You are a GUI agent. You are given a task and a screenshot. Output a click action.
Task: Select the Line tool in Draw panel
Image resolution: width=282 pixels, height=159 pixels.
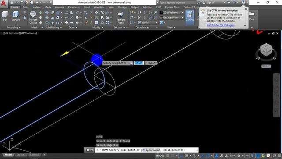pyautogui.click(x=71, y=18)
